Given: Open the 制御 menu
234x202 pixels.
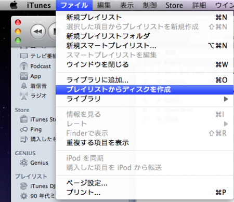Looking at the screenshot, I should pyautogui.click(x=150, y=5).
